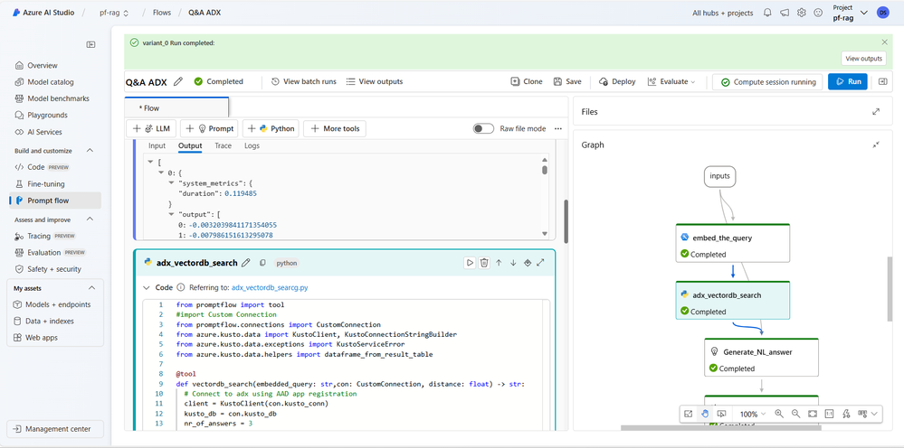
Task: Select Generate_NL_answer node in graph
Action: 761,357
